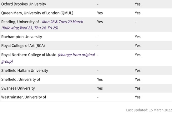172x115 pixels.
Task: Click the Yes cell in the Westminster row
Action: click(x=138, y=97)
